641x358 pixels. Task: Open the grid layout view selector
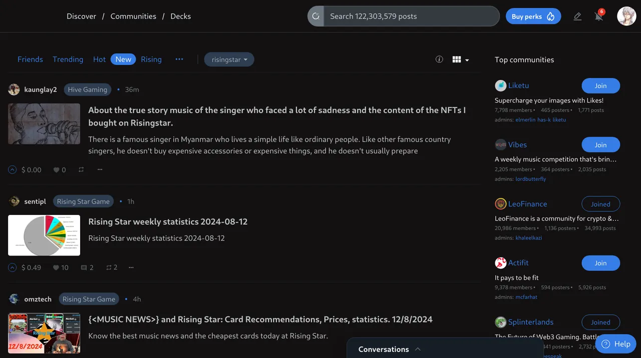[x=460, y=59]
